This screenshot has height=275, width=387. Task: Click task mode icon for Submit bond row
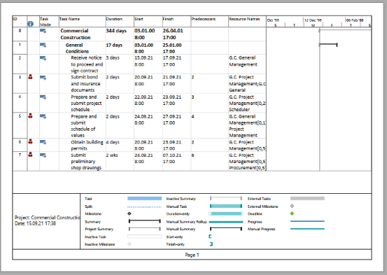43,78
